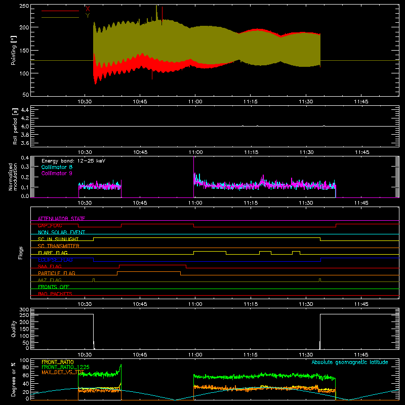The width and height of the screenshot is (405, 405).
Task: Click the raised PARTICLE_FLAG segment
Action: [x=149, y=272]
